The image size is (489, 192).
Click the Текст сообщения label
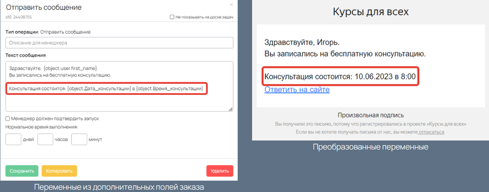(x=26, y=55)
